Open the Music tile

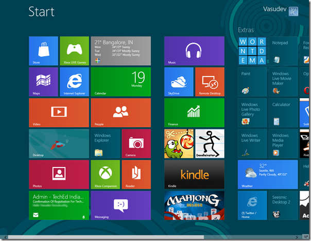pyautogui.click(x=195, y=51)
